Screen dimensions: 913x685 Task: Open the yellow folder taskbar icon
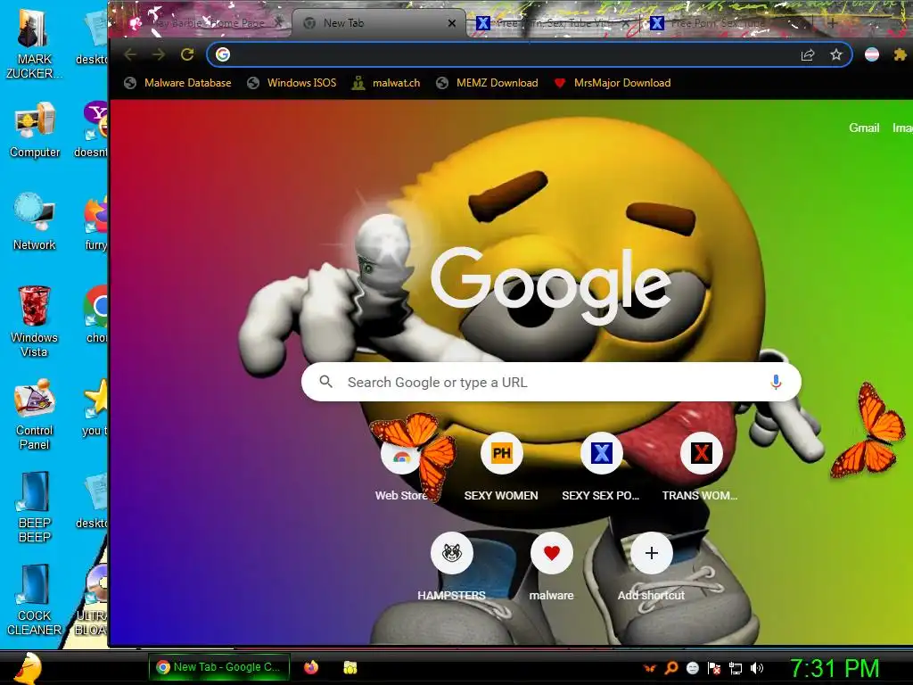(350, 667)
